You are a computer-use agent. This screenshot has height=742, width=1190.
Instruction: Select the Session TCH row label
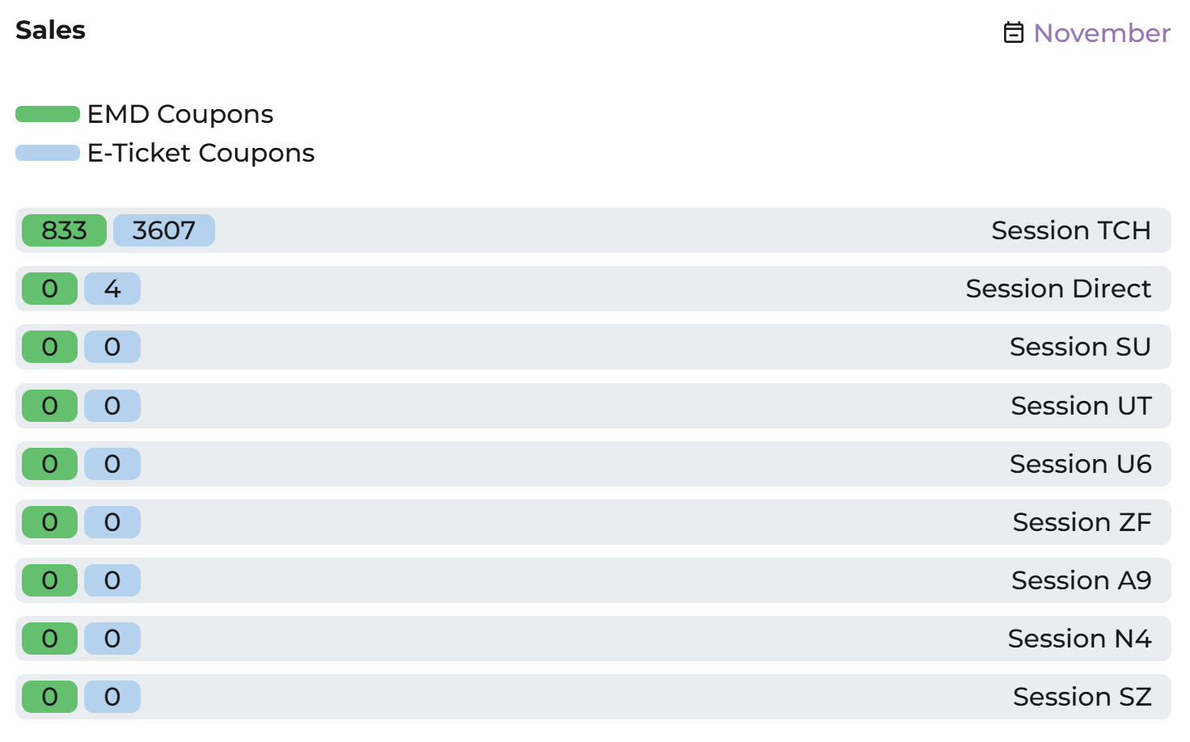pyautogui.click(x=1070, y=230)
